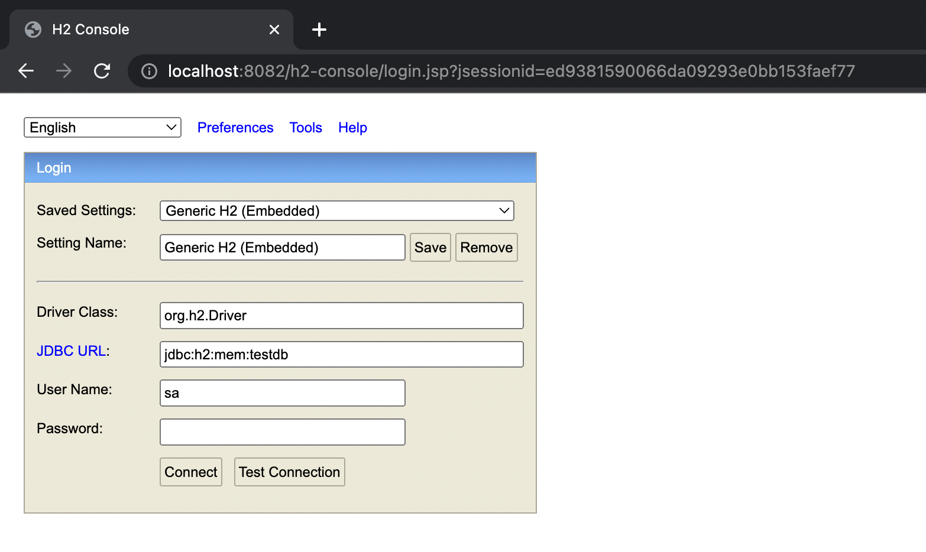Open the Tools link
The height and width of the screenshot is (552, 926).
(306, 128)
